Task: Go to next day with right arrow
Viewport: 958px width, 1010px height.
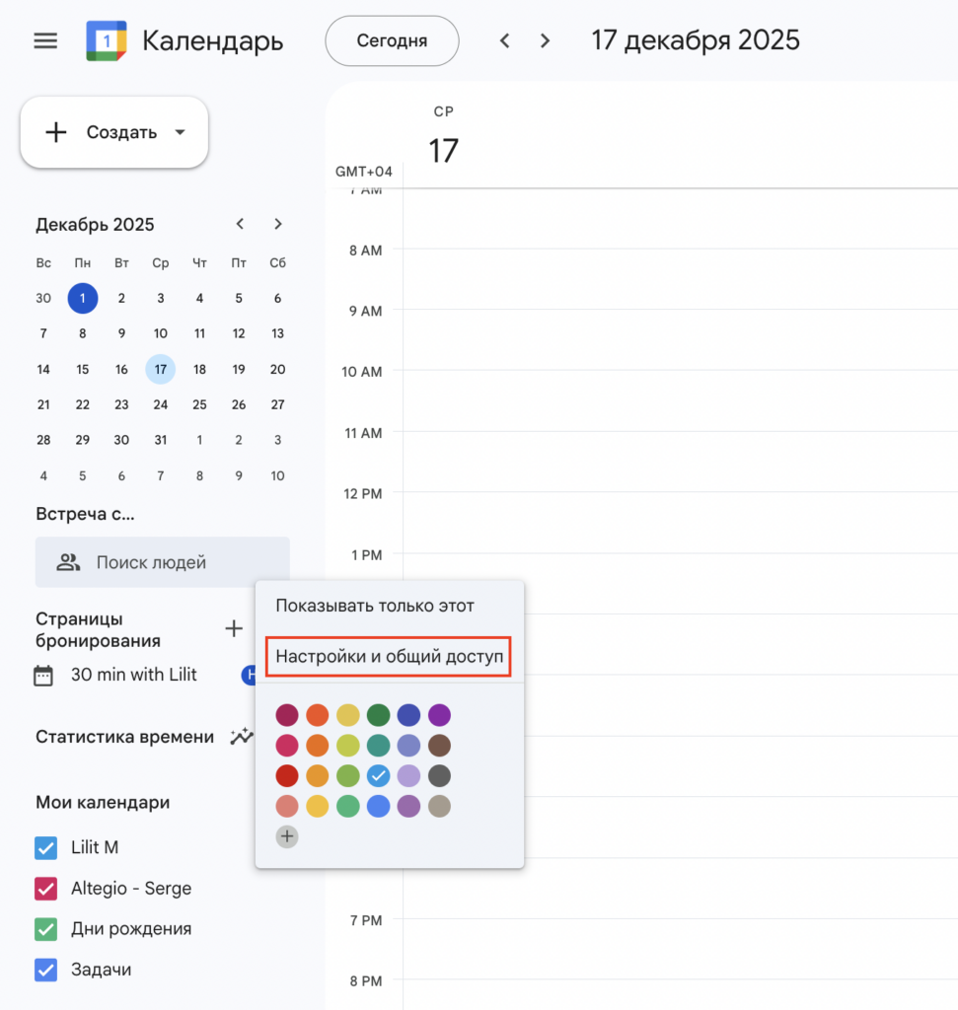Action: pyautogui.click(x=545, y=40)
